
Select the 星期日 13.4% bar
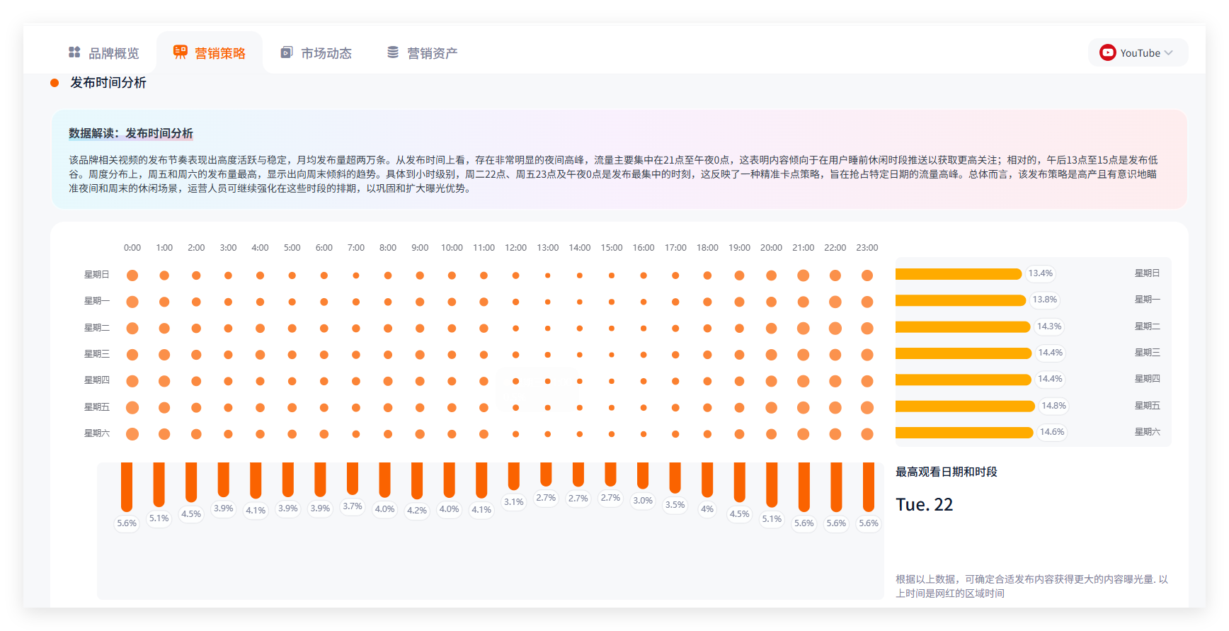pyautogui.click(x=958, y=274)
